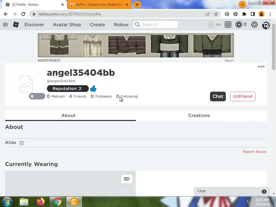View the 0 Following list
This screenshot has height=207, width=276.
[127, 96]
